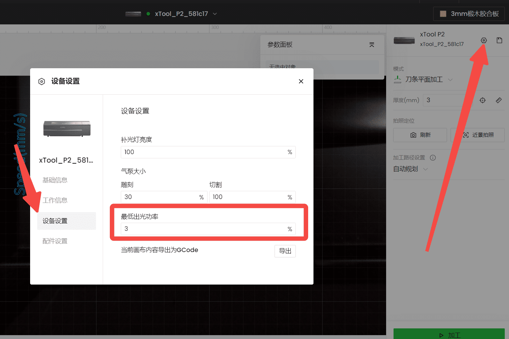The image size is (509, 339).
Task: Click the info icon beside 加工路径设置
Action: pyautogui.click(x=433, y=158)
